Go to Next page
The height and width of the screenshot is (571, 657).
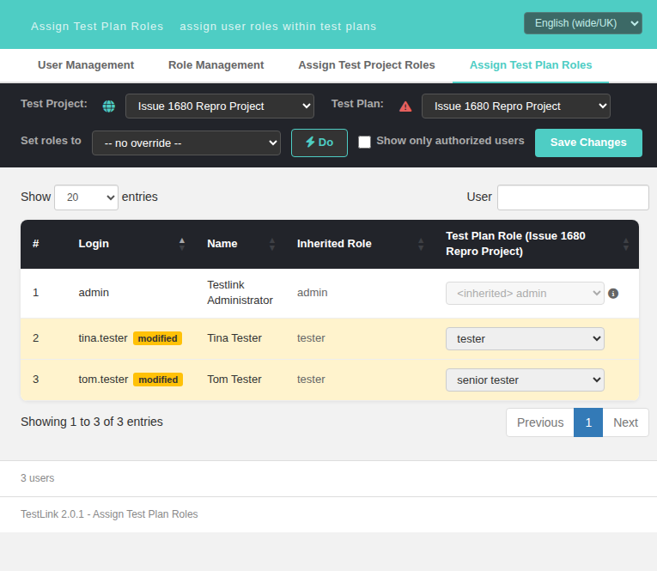(625, 422)
